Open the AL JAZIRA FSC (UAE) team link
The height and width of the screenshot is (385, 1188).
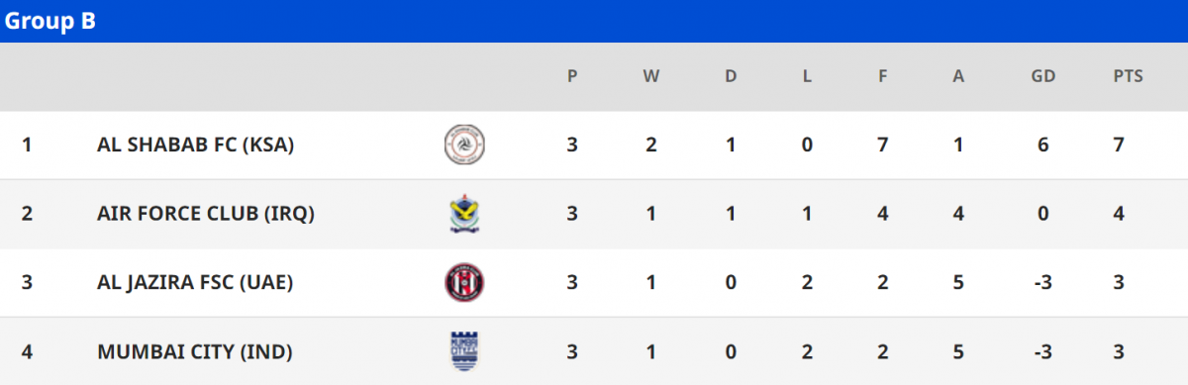tap(195, 282)
